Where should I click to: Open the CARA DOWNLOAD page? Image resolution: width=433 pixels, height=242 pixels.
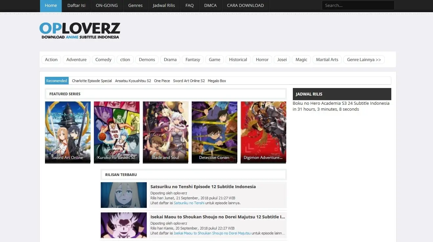coord(245,6)
